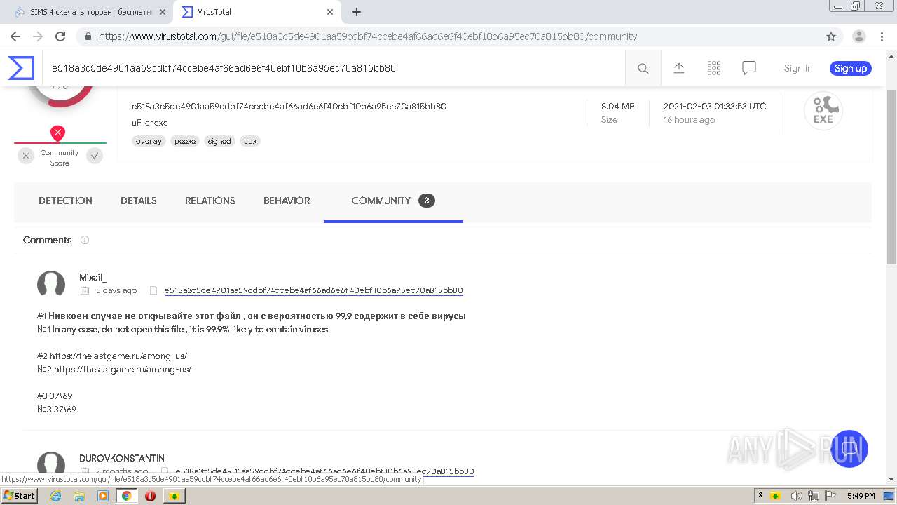The height and width of the screenshot is (505, 897).
Task: Reload the page
Action: pyautogui.click(x=60, y=36)
